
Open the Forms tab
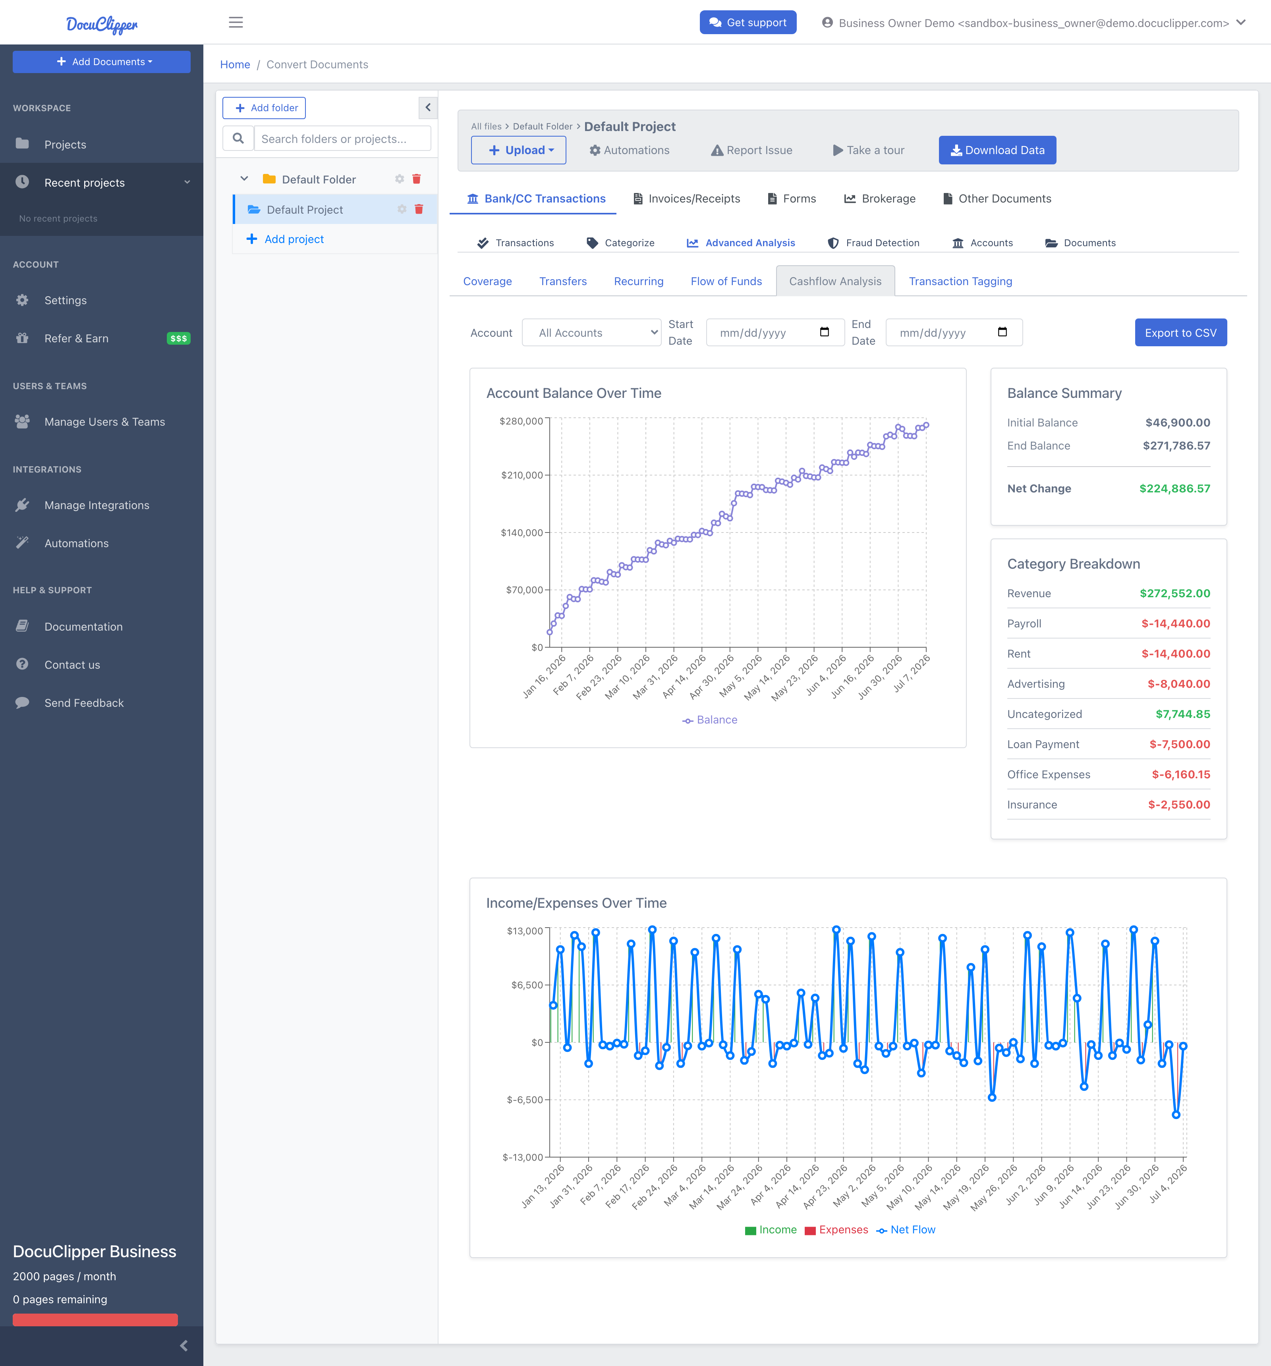coord(791,199)
